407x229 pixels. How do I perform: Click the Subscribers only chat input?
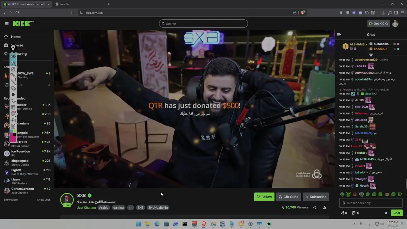tap(371, 203)
